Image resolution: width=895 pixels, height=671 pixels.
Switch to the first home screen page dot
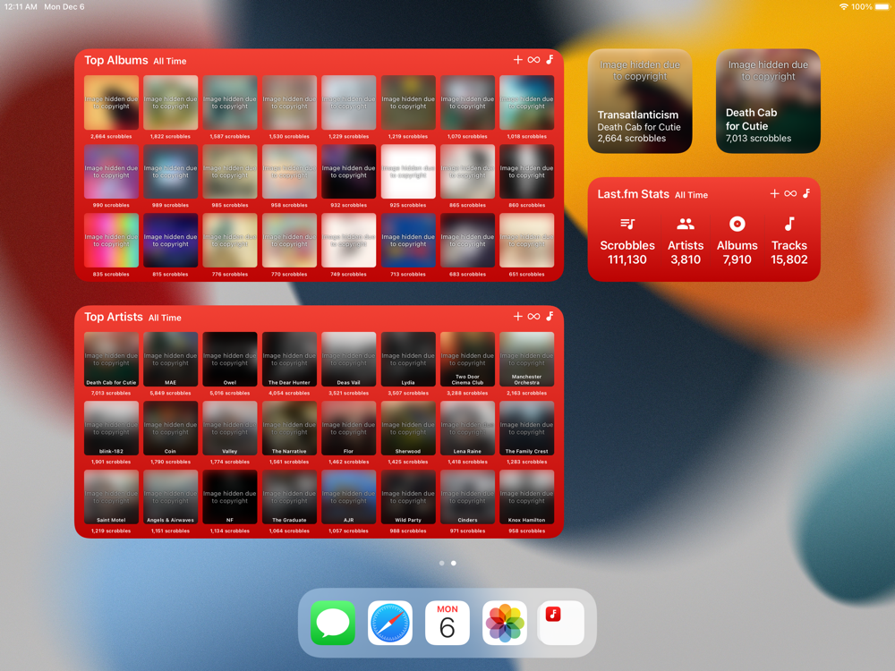(442, 563)
